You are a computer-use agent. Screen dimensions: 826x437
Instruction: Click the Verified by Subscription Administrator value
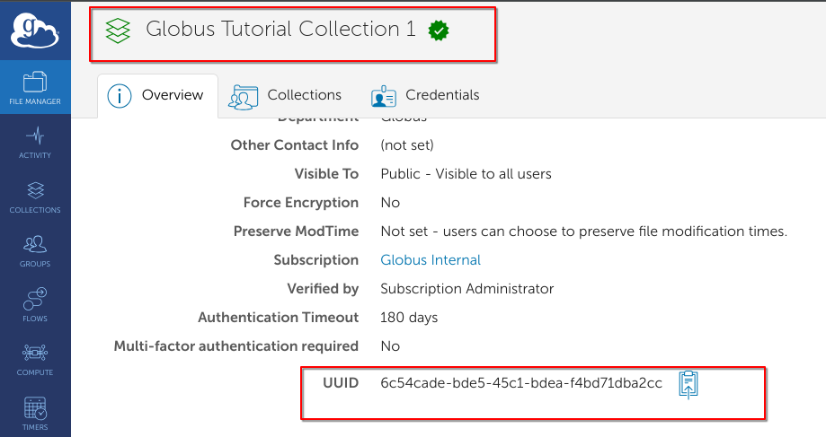(x=466, y=289)
